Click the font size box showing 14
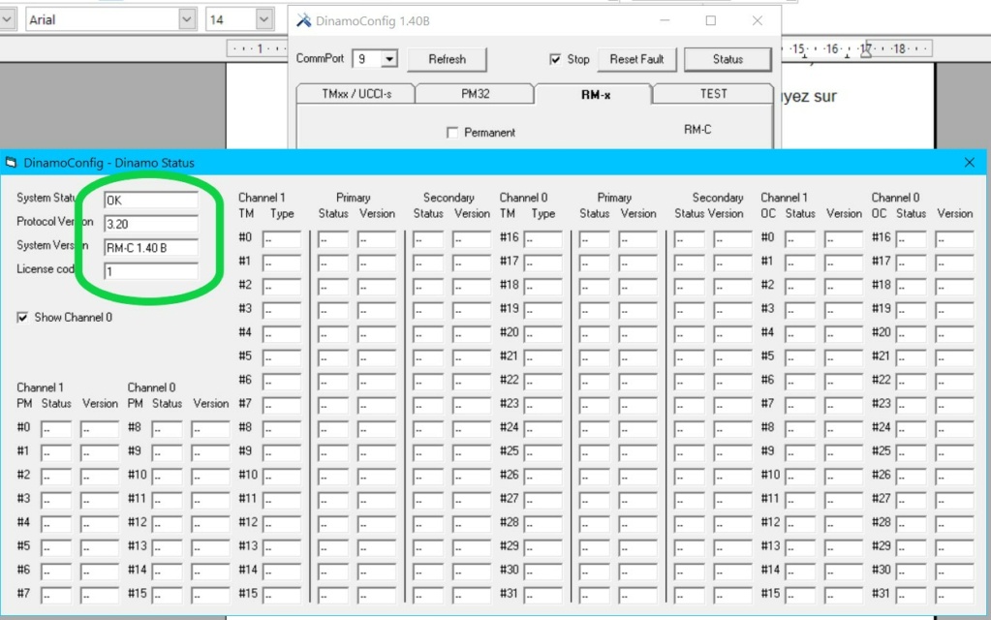991x620 pixels. coord(232,19)
